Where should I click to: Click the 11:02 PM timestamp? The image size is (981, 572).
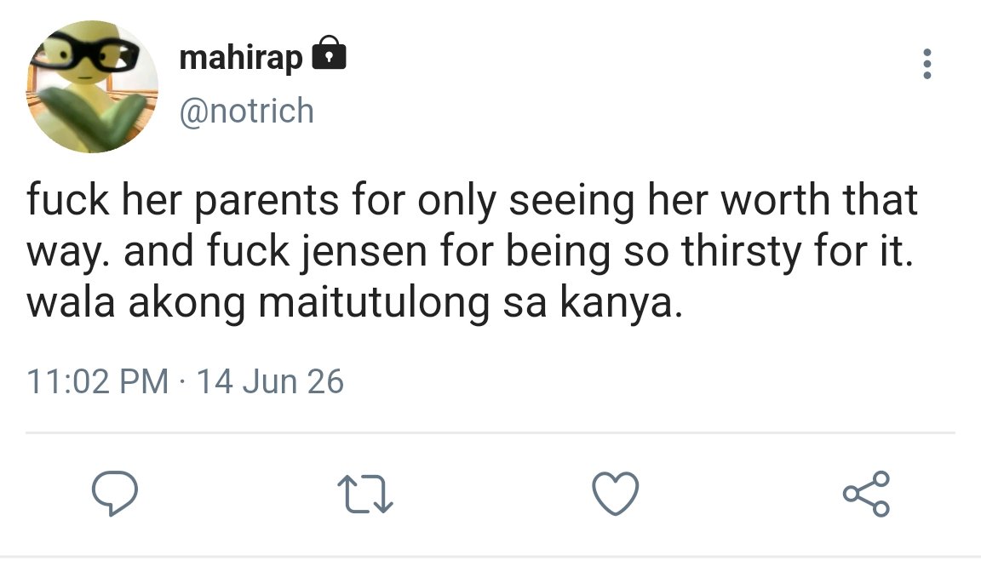(98, 381)
